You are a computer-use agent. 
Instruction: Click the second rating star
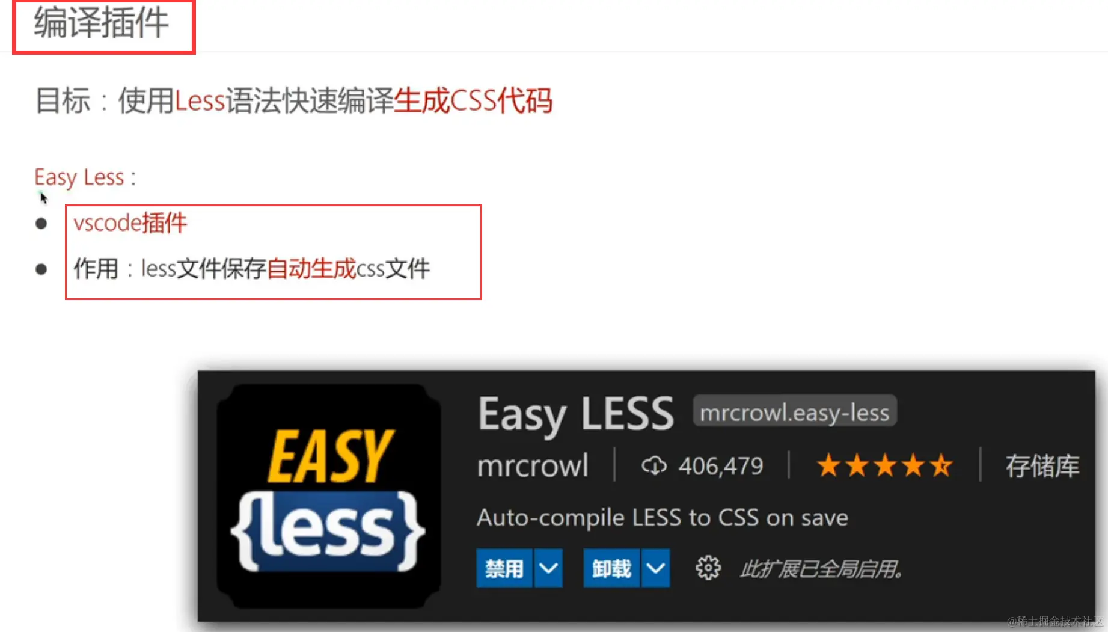[x=857, y=466]
